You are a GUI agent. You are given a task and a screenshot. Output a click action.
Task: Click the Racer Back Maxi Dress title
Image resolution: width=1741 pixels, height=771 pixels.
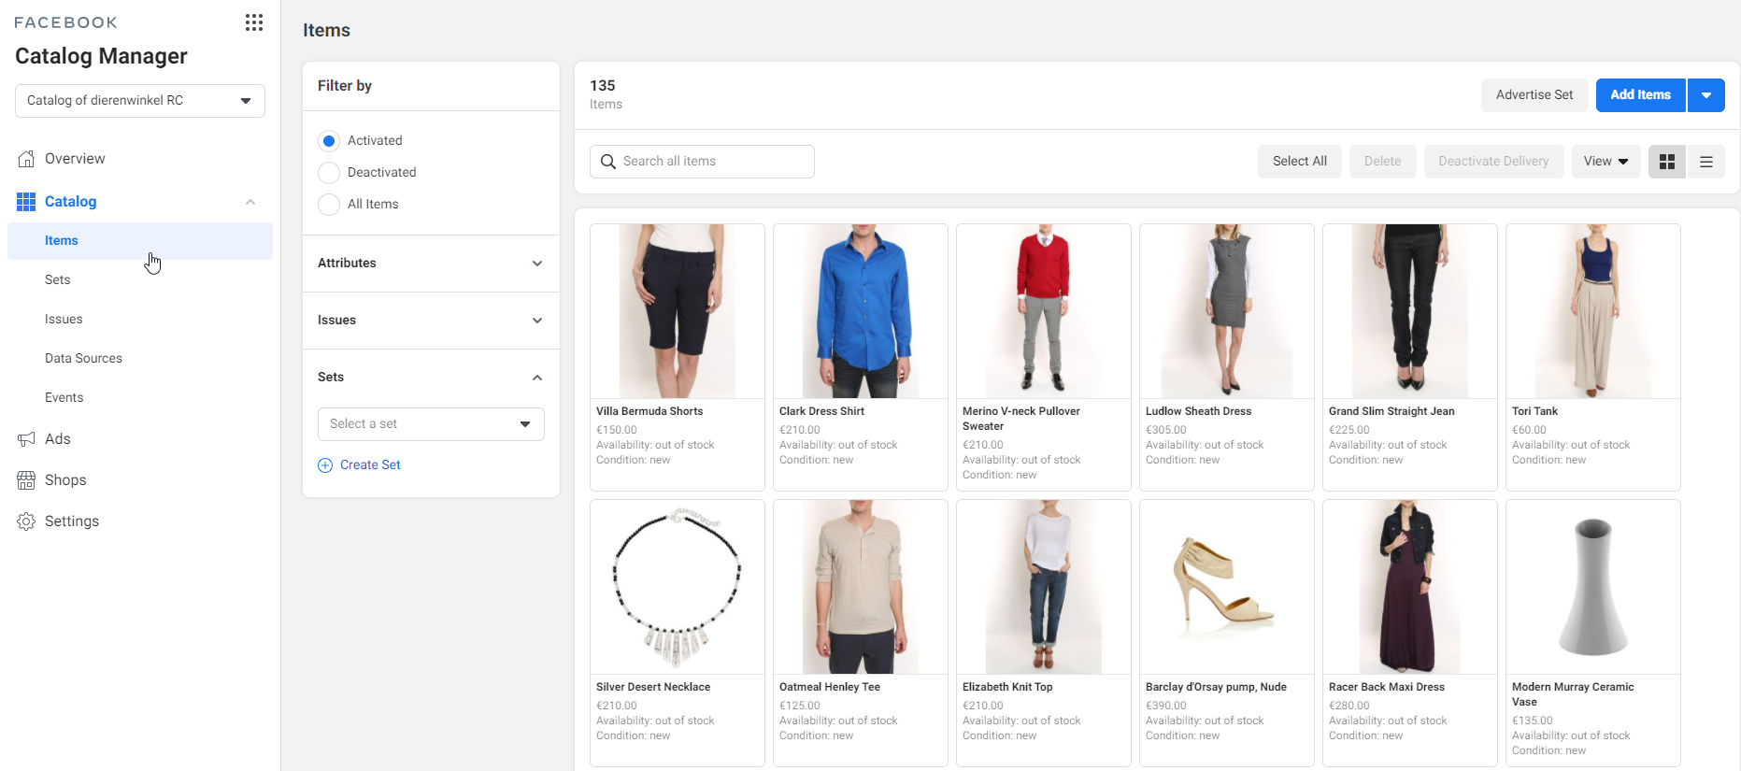pyautogui.click(x=1387, y=687)
